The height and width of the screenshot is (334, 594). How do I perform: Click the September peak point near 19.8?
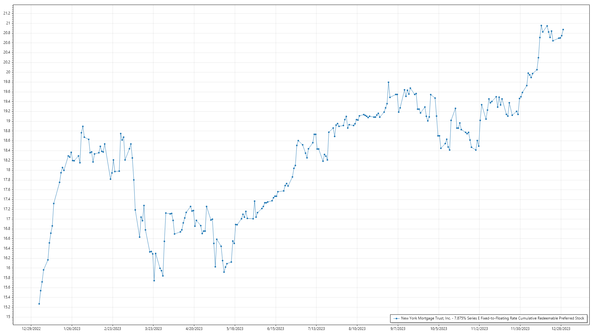point(388,82)
